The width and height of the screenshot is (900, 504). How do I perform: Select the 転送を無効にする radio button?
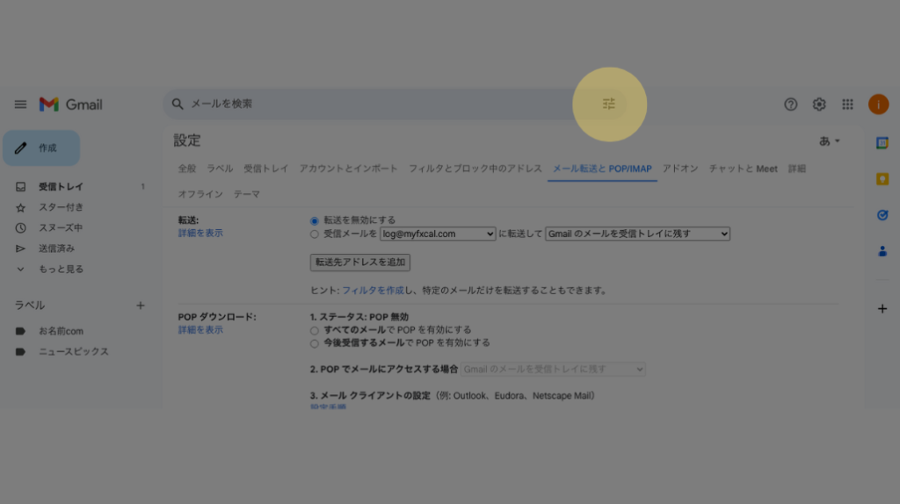[x=315, y=220]
